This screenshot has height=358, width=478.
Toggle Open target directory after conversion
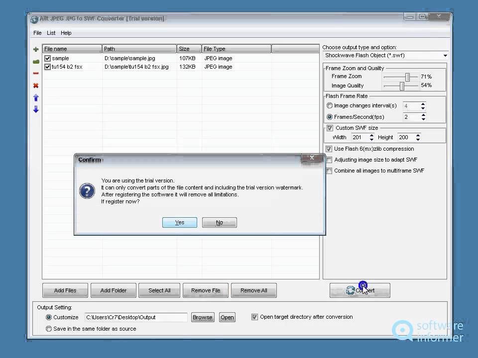pyautogui.click(x=254, y=317)
